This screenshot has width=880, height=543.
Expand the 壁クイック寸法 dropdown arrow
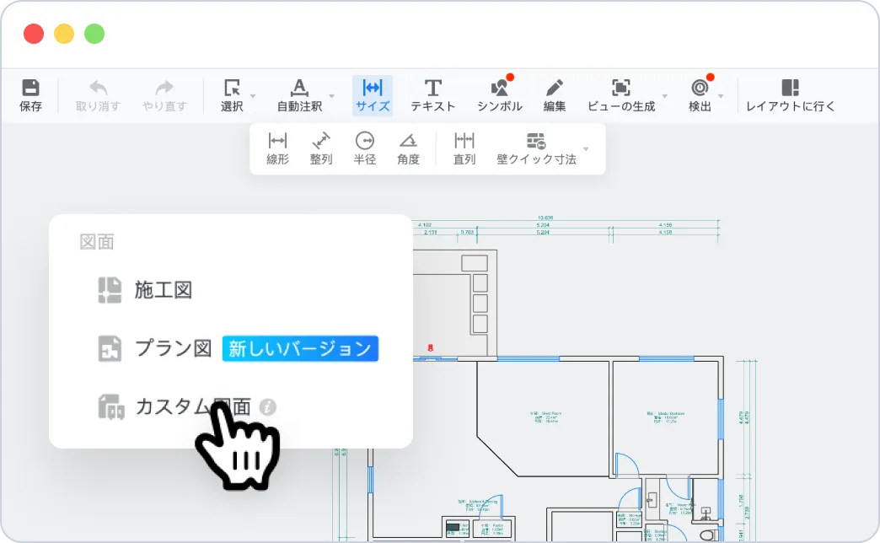(586, 148)
